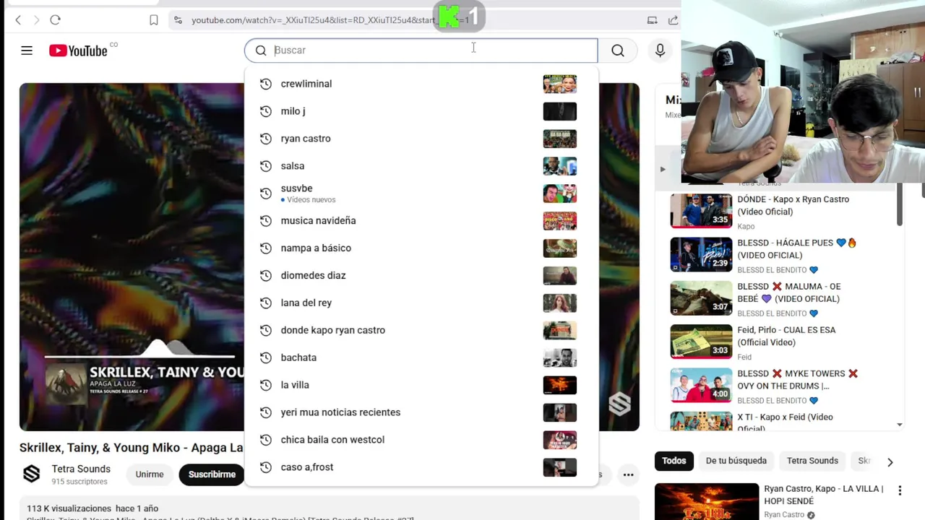Open Ryan Castro, Kapo - LA VILLA thumbnail
Viewport: 925px width, 520px height.
[x=707, y=502]
